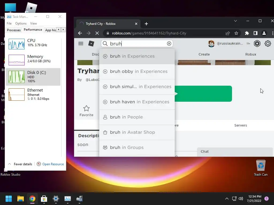Image resolution: width=274 pixels, height=205 pixels.
Task: Click the Chrome address bar URL
Action: 149,33
